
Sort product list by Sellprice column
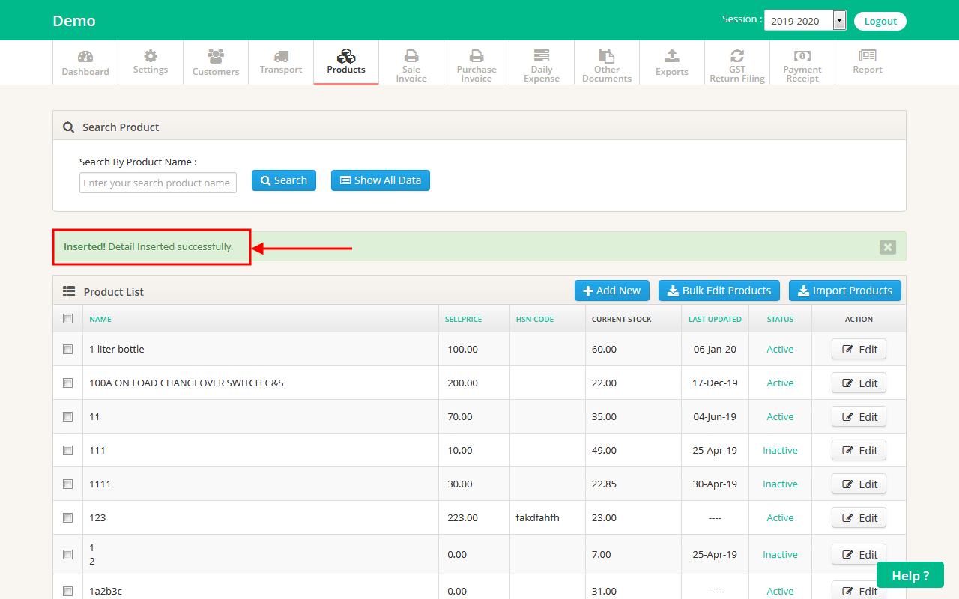point(463,319)
